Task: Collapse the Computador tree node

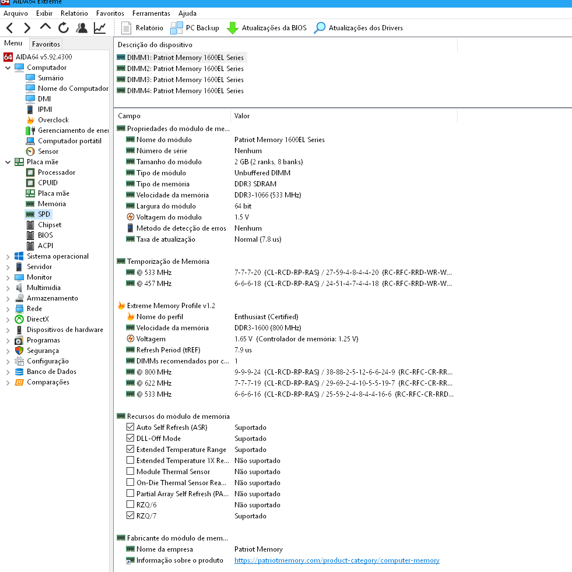Action: 8,68
